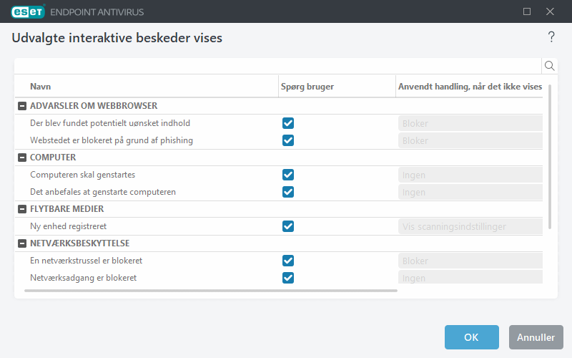Click the horizontal scrollbar below the list
Image resolution: width=572 pixels, height=358 pixels.
(x=211, y=291)
